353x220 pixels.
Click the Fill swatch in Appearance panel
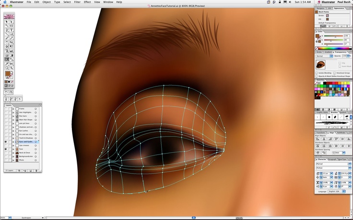coord(327,19)
